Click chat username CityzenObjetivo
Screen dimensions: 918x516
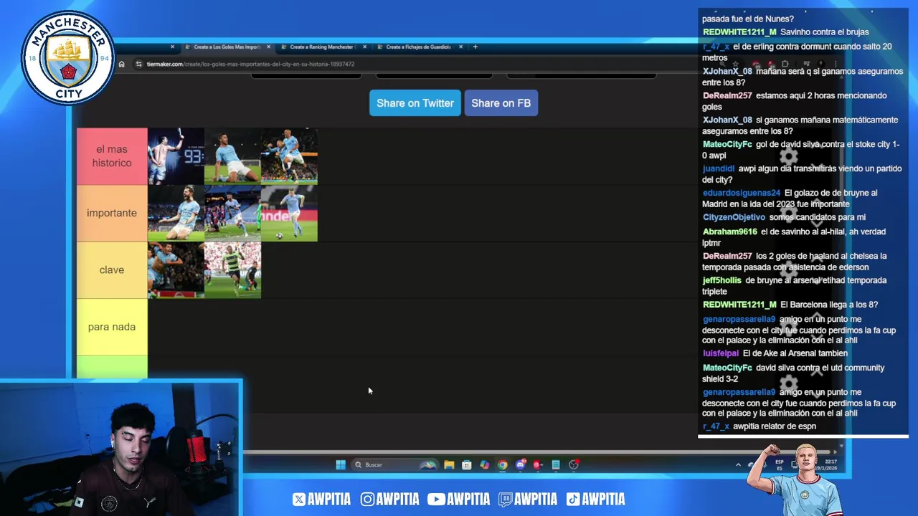click(734, 218)
